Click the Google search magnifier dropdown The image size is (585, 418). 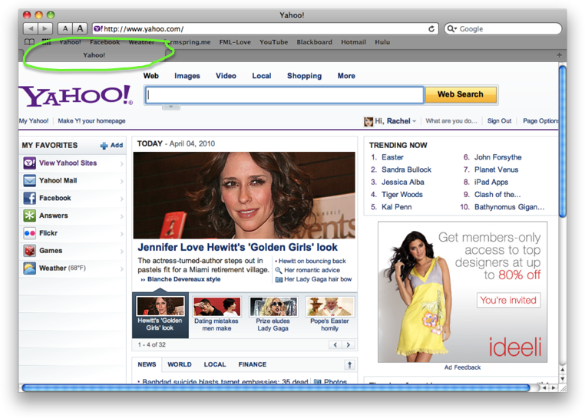(x=452, y=28)
